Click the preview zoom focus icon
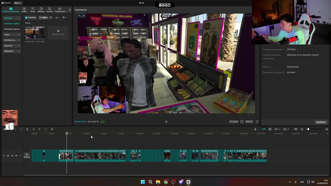331x186 pixels. pos(242,122)
